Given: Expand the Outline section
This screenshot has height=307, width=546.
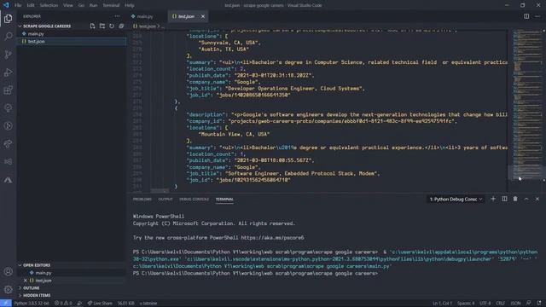Looking at the screenshot, I should 72,288.
